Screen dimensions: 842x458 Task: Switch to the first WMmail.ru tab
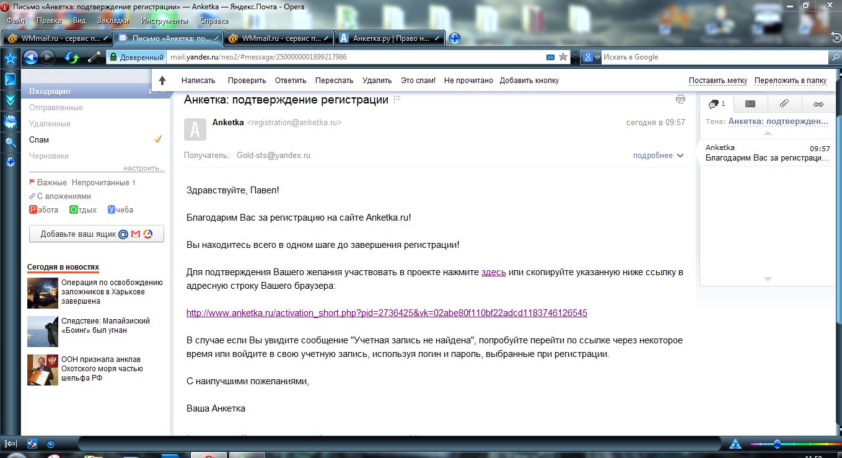(x=58, y=38)
